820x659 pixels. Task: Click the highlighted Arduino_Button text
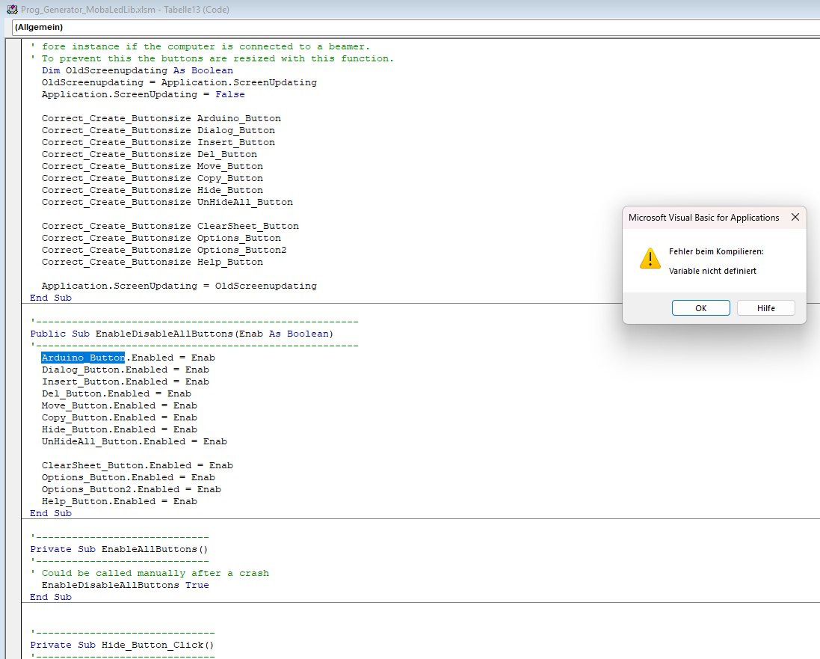pyautogui.click(x=83, y=358)
